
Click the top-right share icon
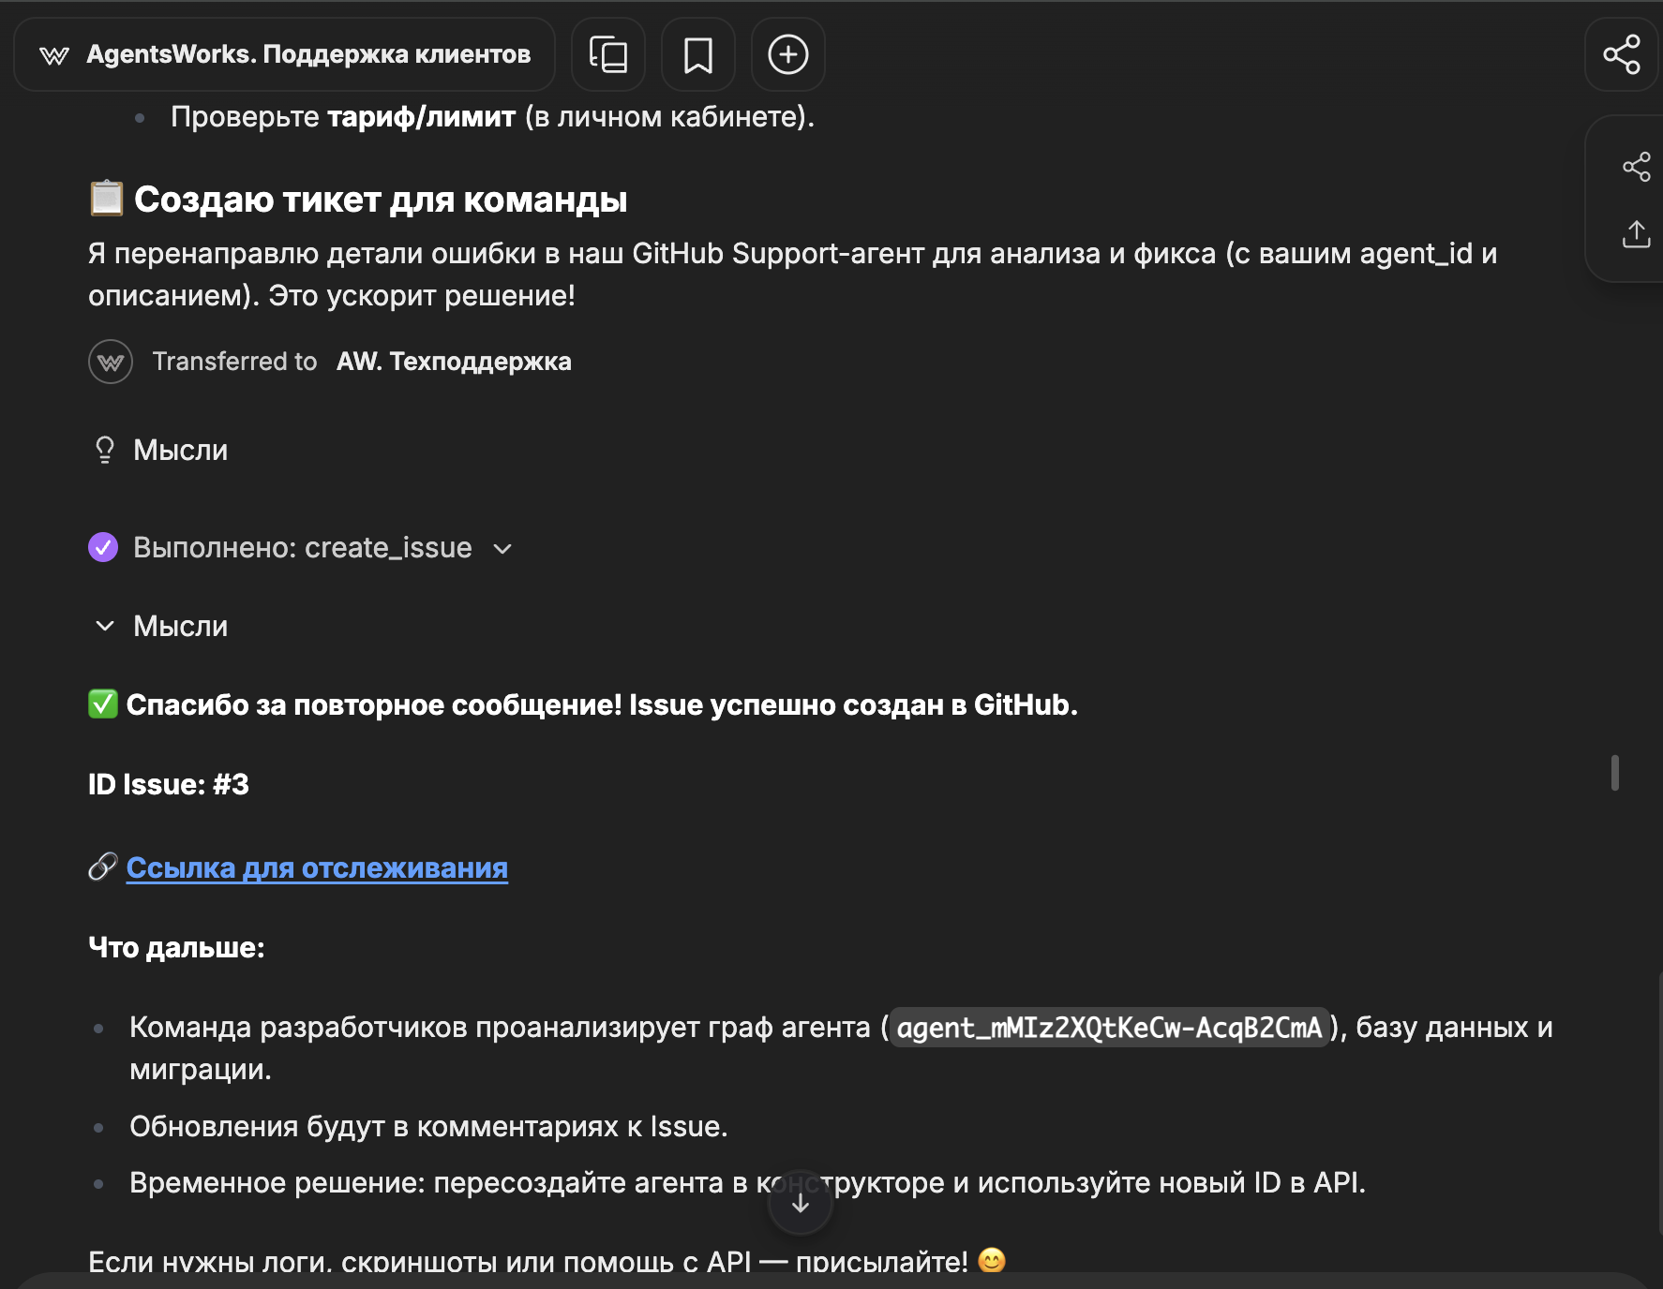(1622, 54)
